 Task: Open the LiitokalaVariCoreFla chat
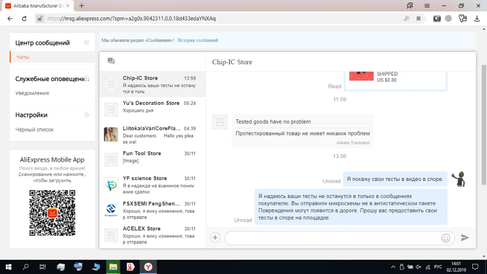(x=152, y=135)
